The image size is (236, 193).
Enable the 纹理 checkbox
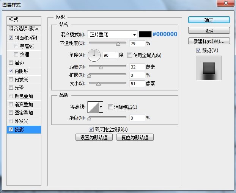click(x=16, y=54)
